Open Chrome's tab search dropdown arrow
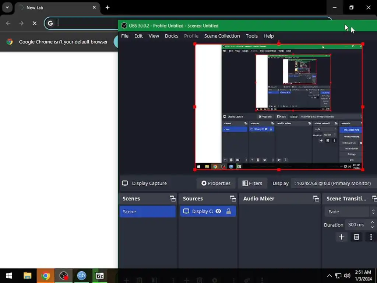This screenshot has height=283, width=377. click(7, 7)
